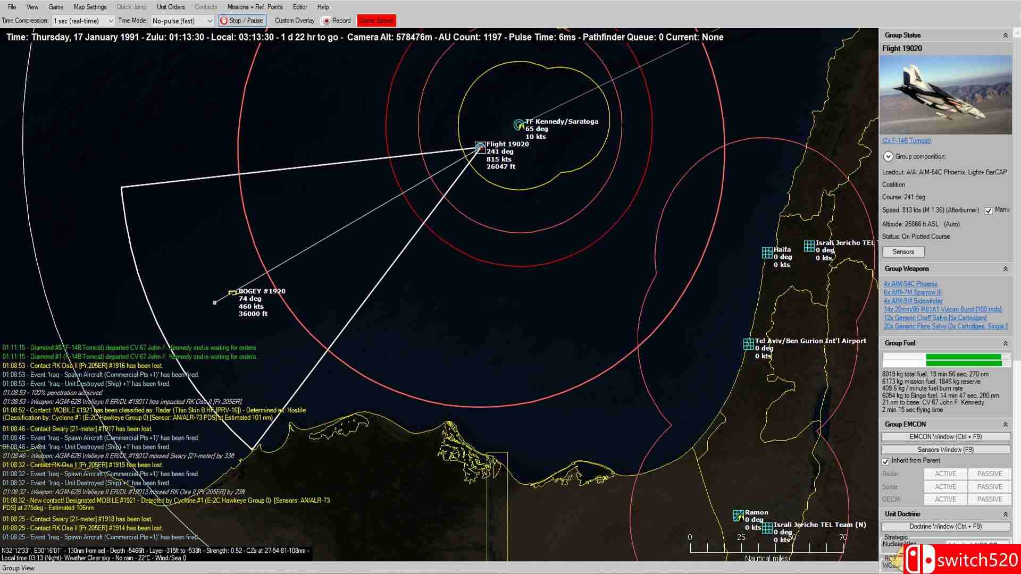
Task: Set Radar EMCON to PASSIVE
Action: coord(989,474)
